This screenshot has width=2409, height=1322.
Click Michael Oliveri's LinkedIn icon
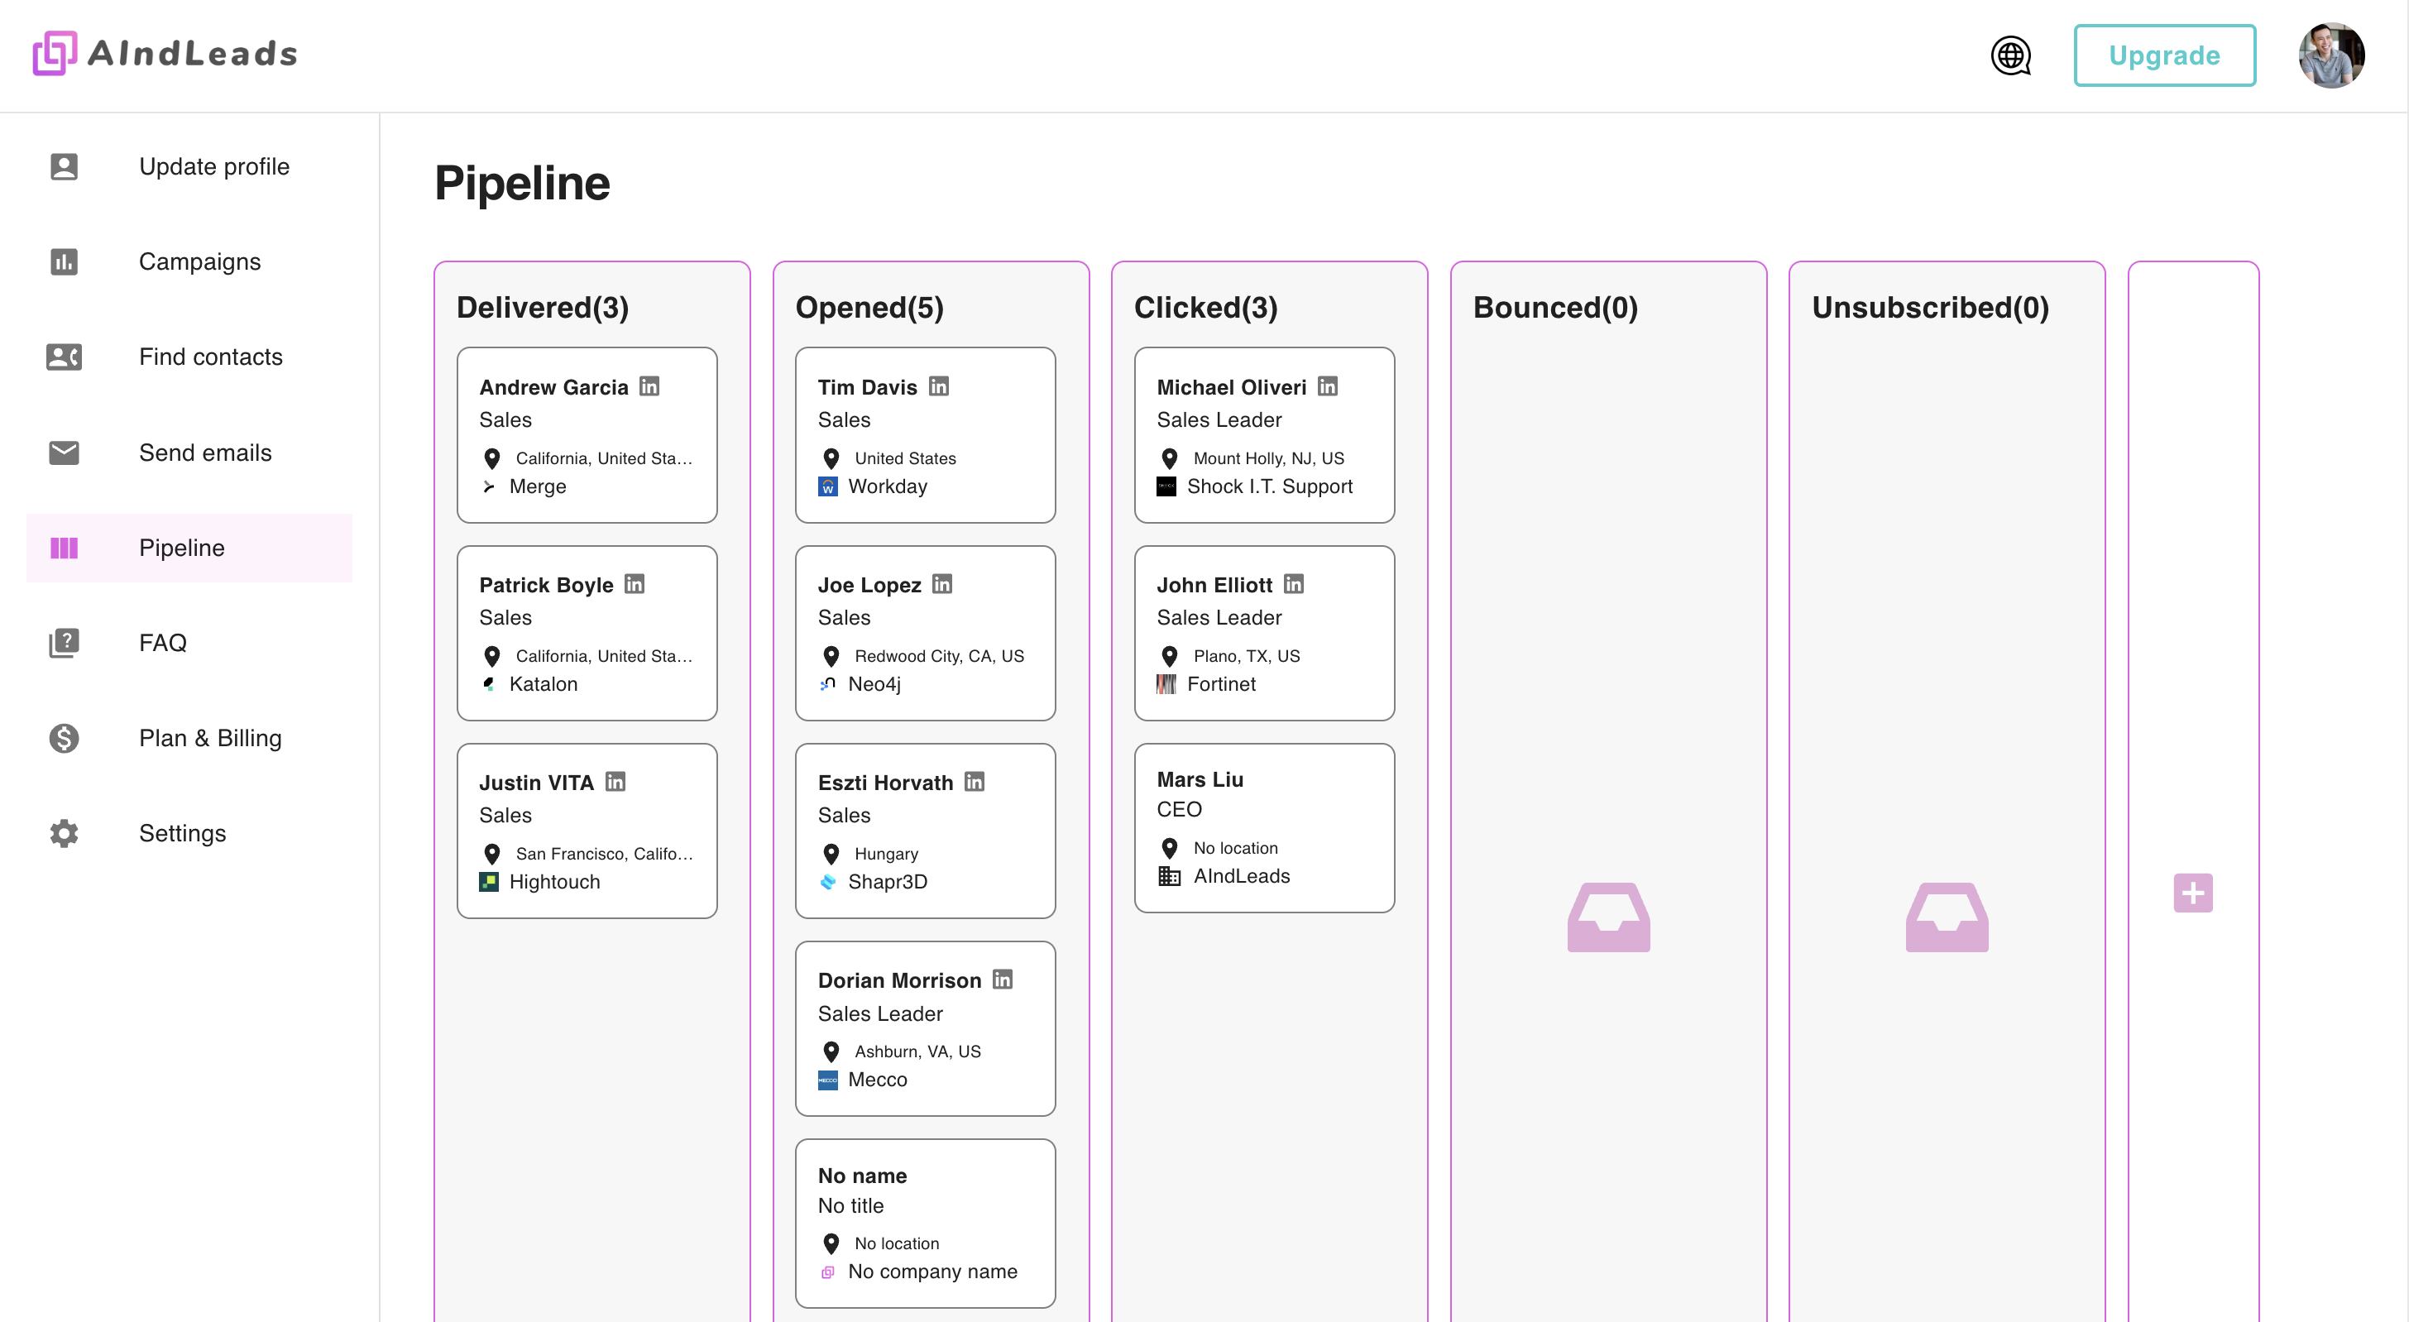[1327, 386]
